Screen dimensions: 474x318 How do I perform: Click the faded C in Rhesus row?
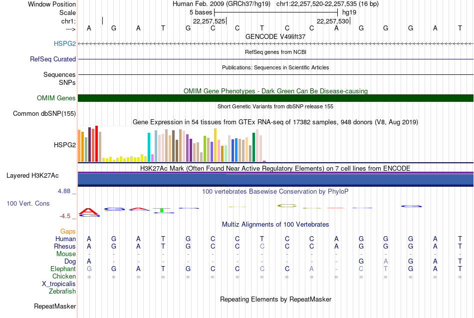262,246
